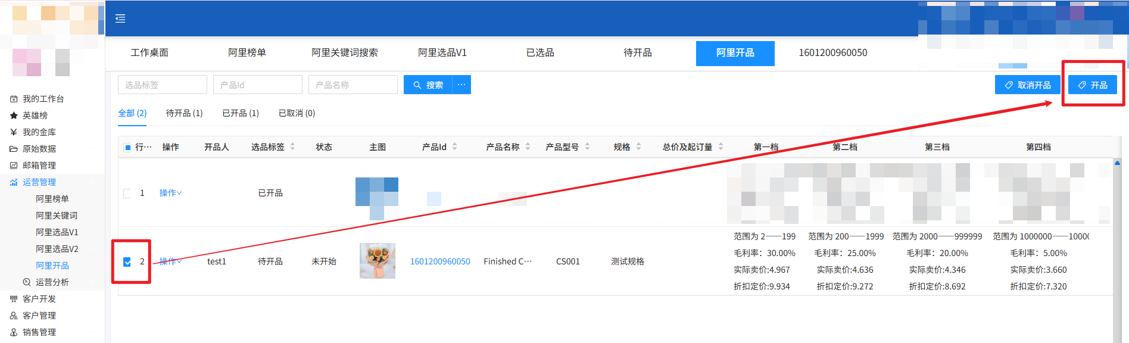Click the 搜索 button
Image resolution: width=1129 pixels, height=343 pixels.
pos(428,85)
